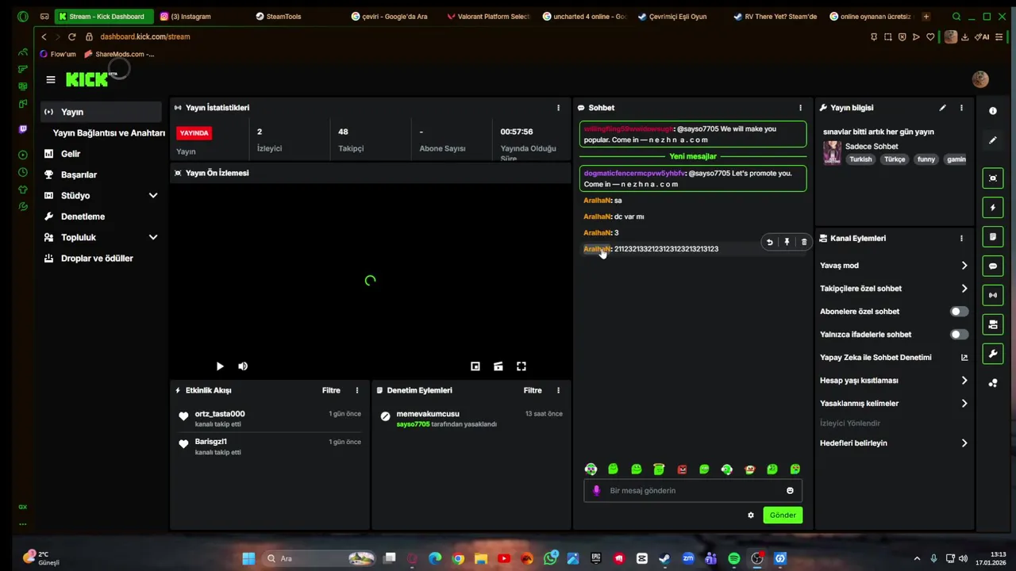The width and height of the screenshot is (1016, 571).
Task: Click the Yeni mesajlar divider link
Action: tap(693, 156)
